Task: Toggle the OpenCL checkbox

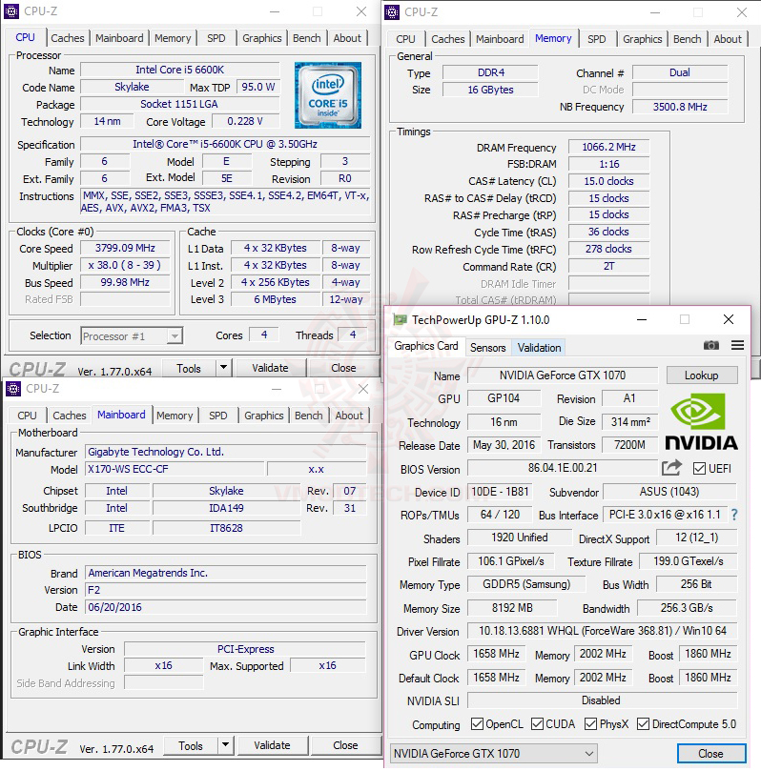Action: pos(477,723)
